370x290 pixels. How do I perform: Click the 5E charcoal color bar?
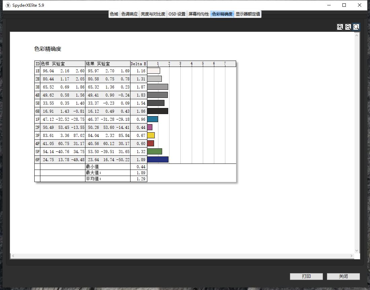click(x=156, y=103)
